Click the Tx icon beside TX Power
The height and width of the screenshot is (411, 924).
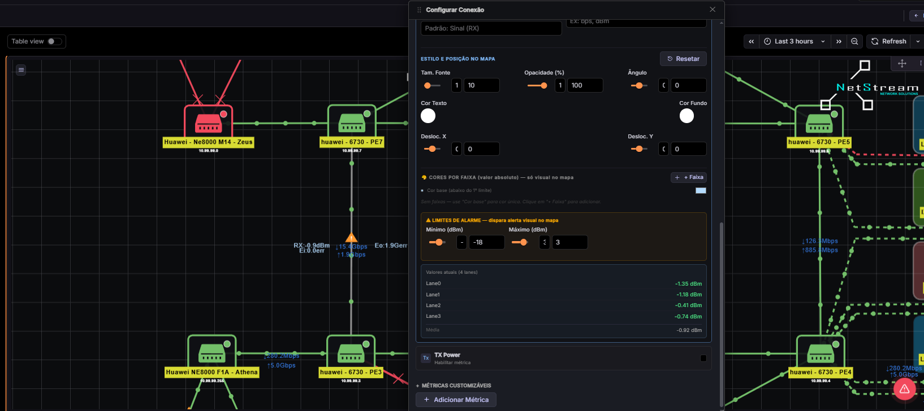coord(426,358)
